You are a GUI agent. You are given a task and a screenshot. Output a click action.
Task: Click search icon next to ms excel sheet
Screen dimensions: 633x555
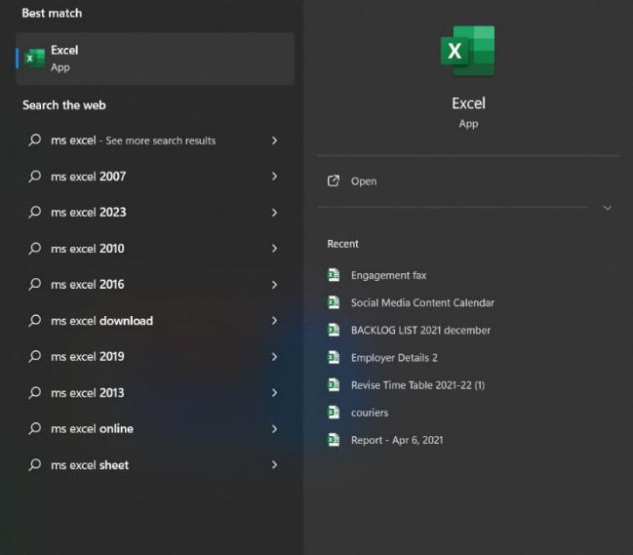coord(35,465)
